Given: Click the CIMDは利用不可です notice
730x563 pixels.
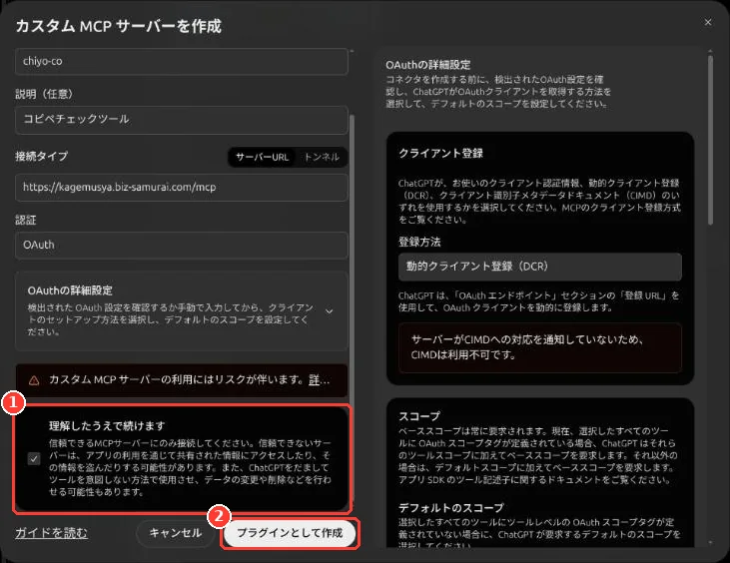Looking at the screenshot, I should pos(540,347).
